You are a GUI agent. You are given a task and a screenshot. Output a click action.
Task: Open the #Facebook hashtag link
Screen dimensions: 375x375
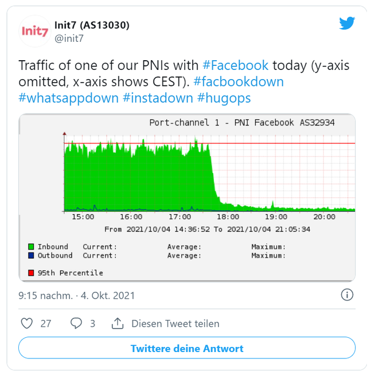point(235,65)
